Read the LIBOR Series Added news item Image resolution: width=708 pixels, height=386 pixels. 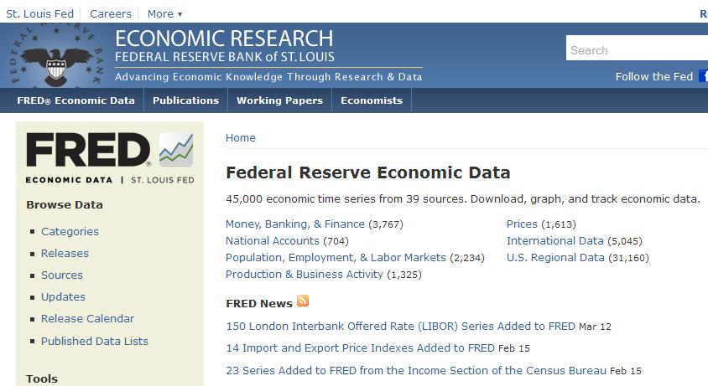[x=400, y=326]
